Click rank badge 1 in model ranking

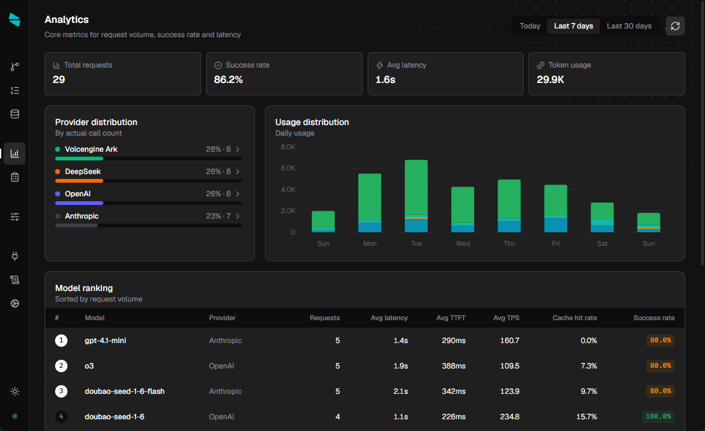61,341
